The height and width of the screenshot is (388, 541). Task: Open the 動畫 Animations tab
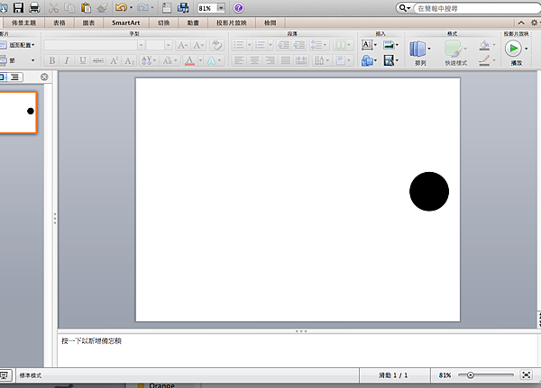click(193, 23)
